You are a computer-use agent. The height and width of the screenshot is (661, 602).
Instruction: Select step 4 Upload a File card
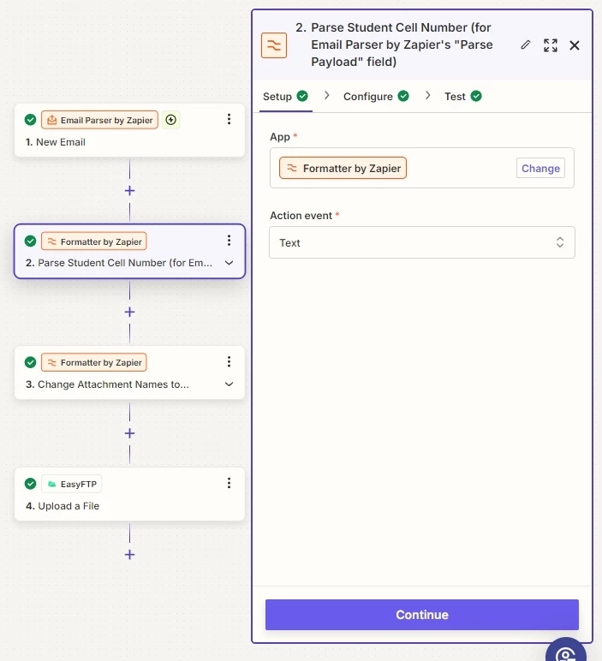(x=130, y=494)
